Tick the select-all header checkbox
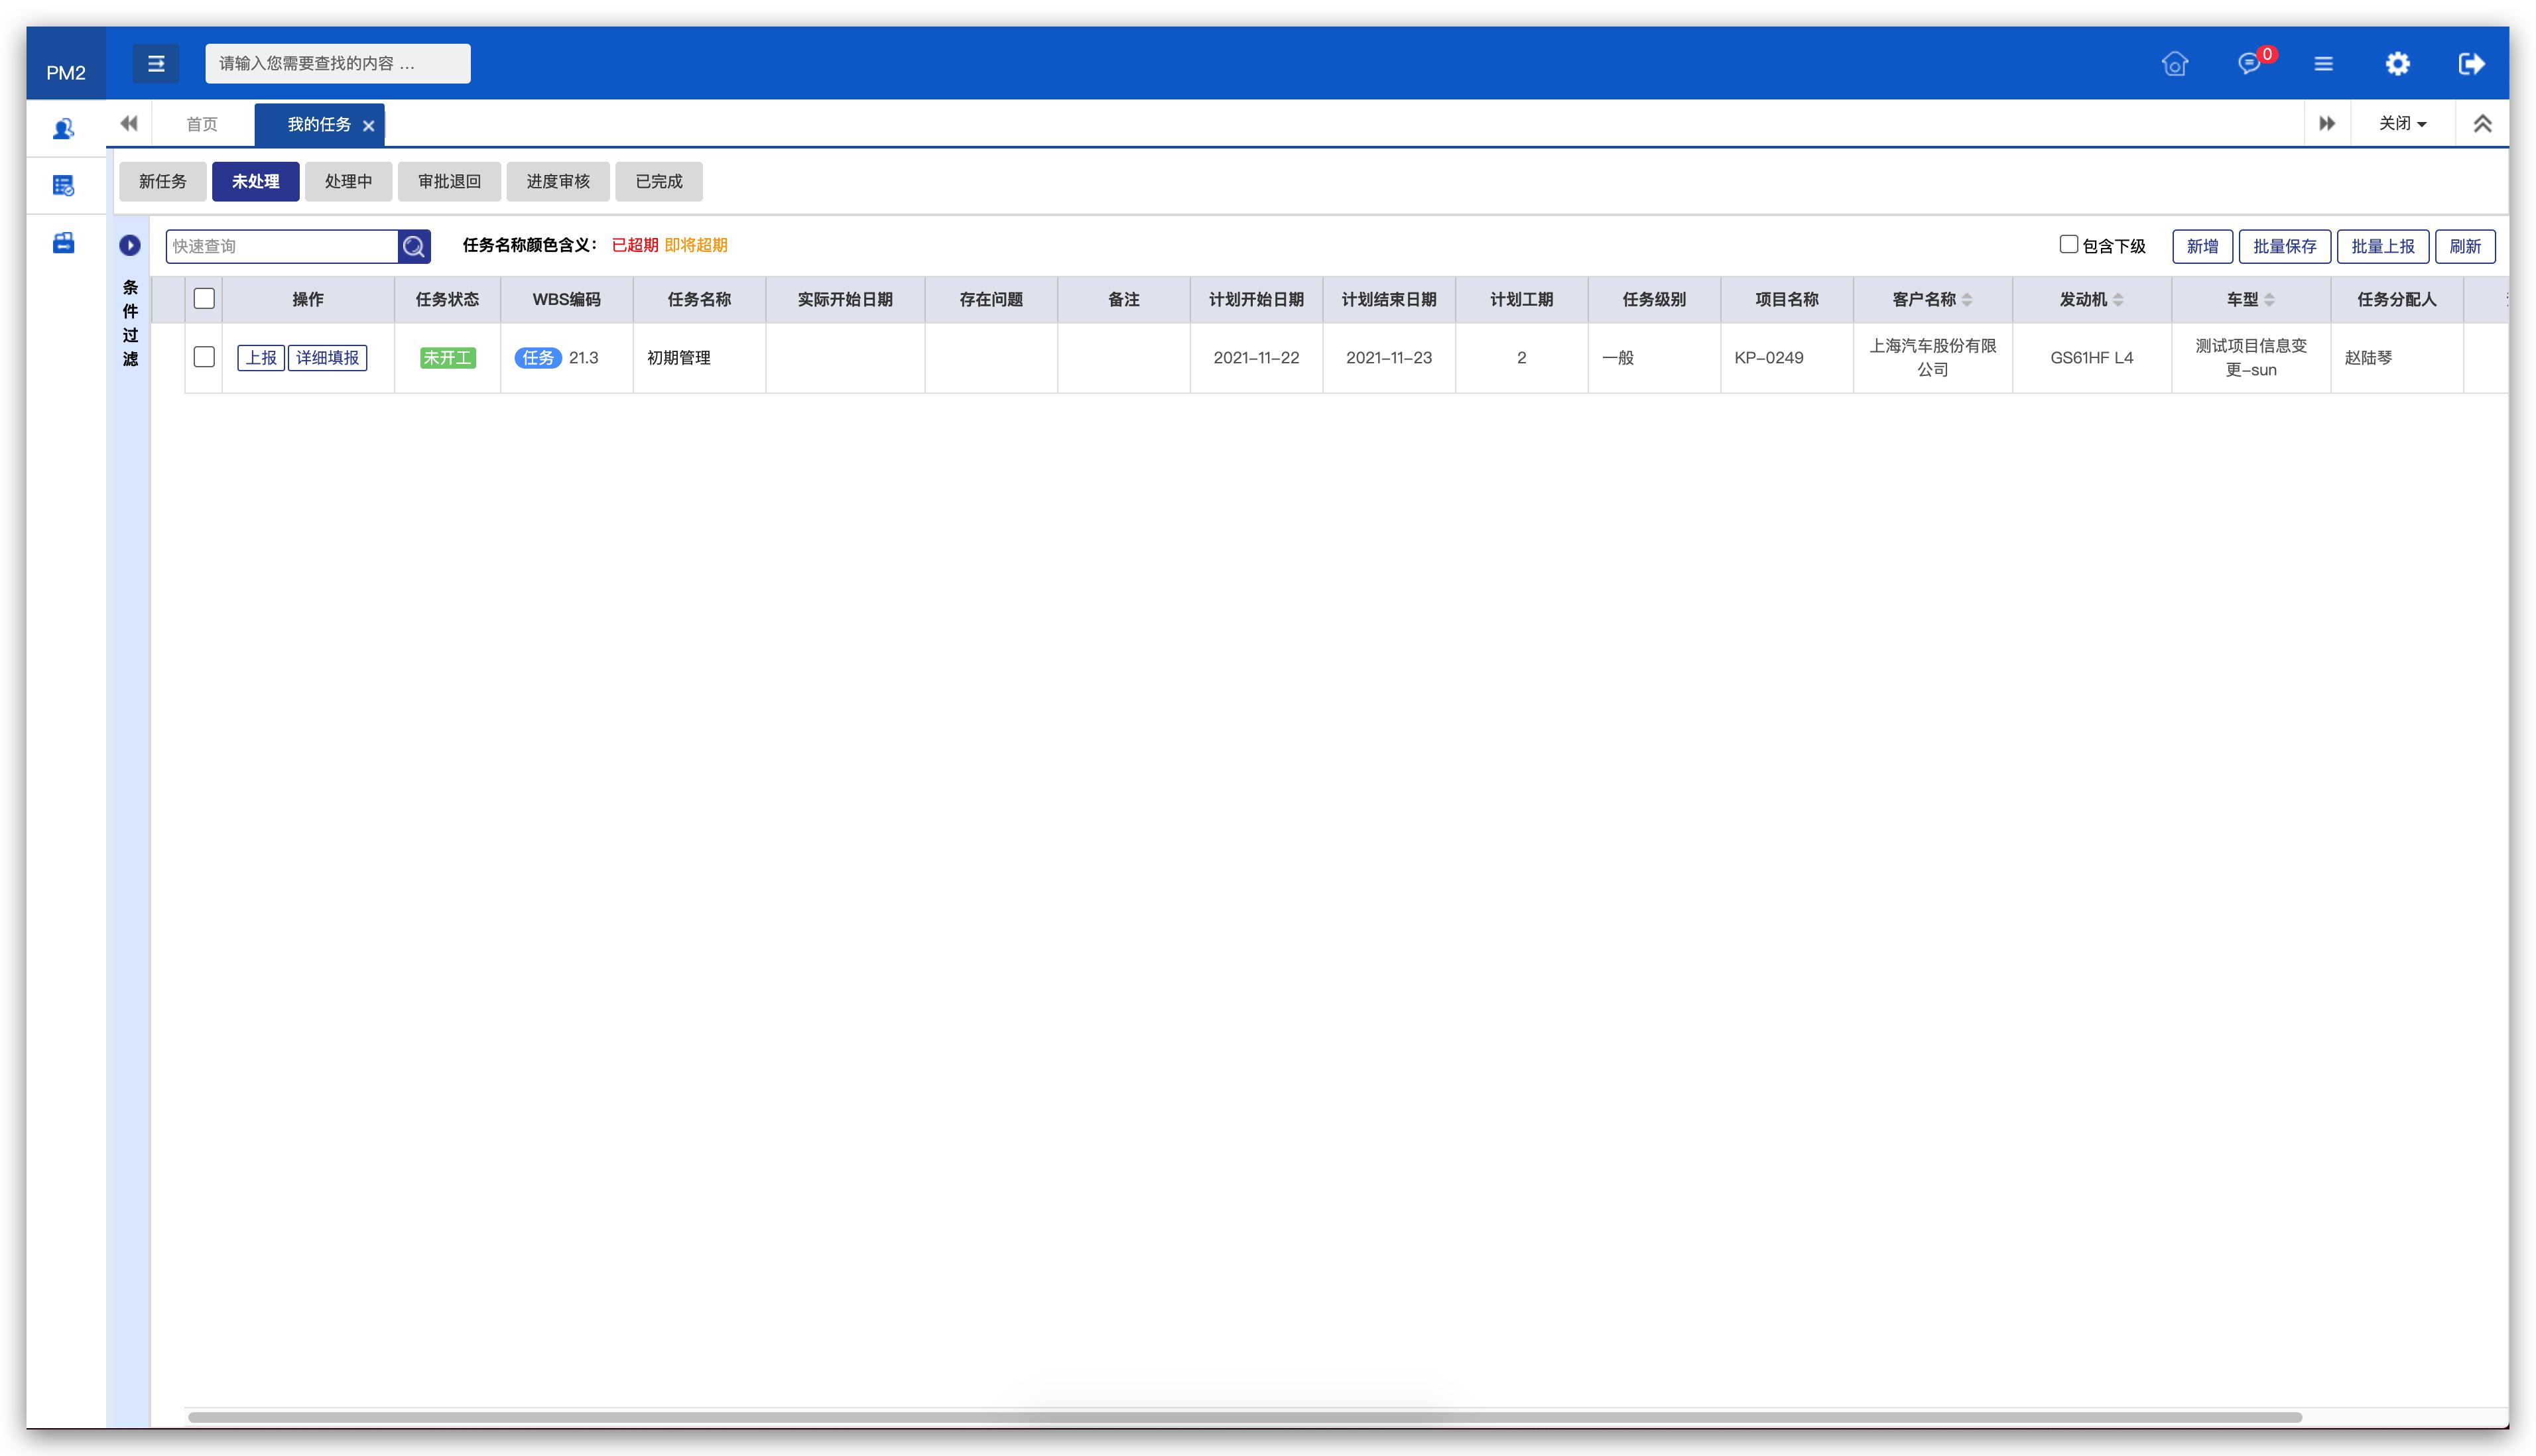 pos(204,299)
